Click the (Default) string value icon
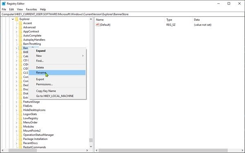The height and width of the screenshot is (153, 245). 98,24
